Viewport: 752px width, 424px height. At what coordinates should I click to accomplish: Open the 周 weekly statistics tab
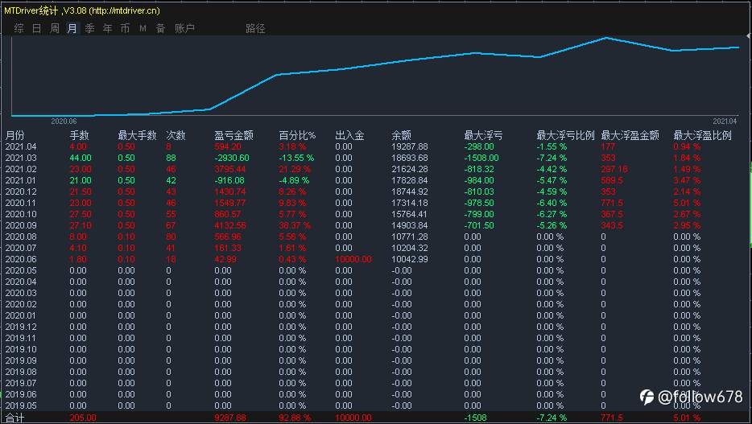click(x=55, y=28)
